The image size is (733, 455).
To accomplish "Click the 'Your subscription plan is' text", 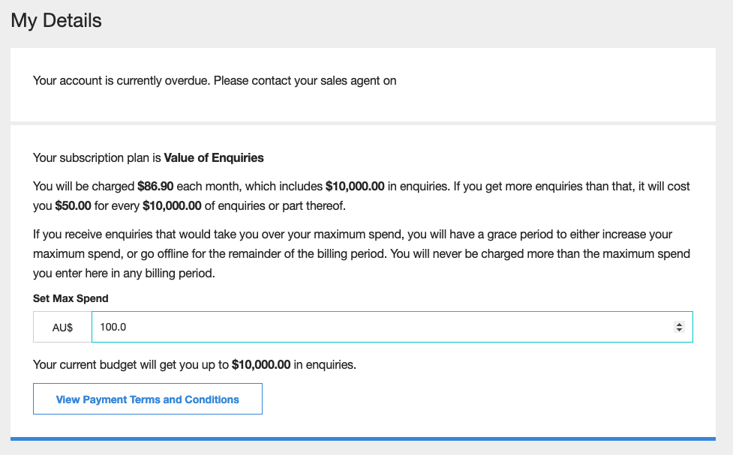I will click(x=97, y=158).
